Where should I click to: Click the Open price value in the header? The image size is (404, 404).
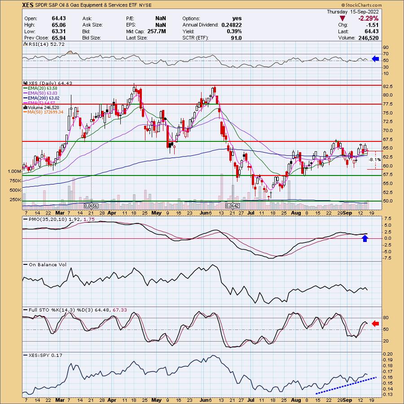[x=59, y=18]
